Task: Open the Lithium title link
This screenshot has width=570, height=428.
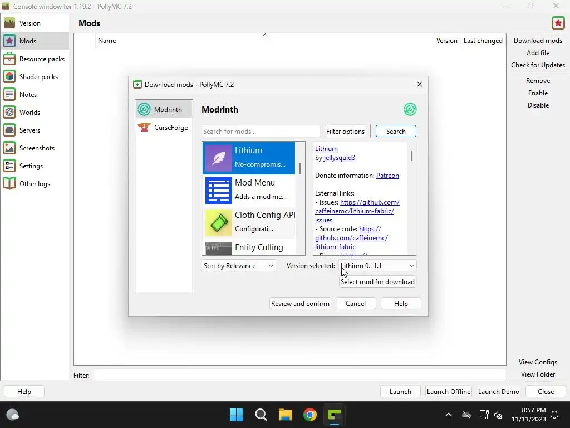Action: click(326, 149)
